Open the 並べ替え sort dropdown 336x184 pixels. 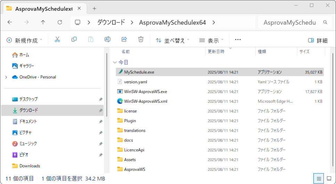pos(172,40)
